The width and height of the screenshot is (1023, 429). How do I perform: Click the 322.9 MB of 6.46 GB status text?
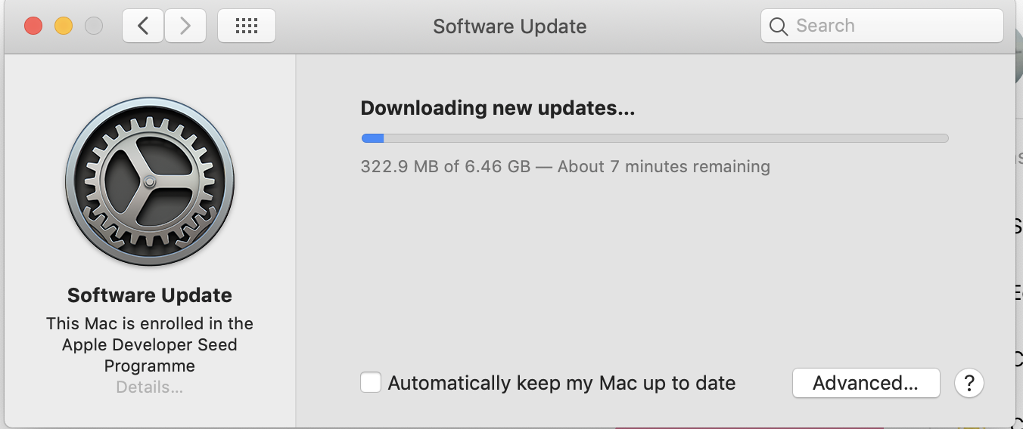(565, 166)
